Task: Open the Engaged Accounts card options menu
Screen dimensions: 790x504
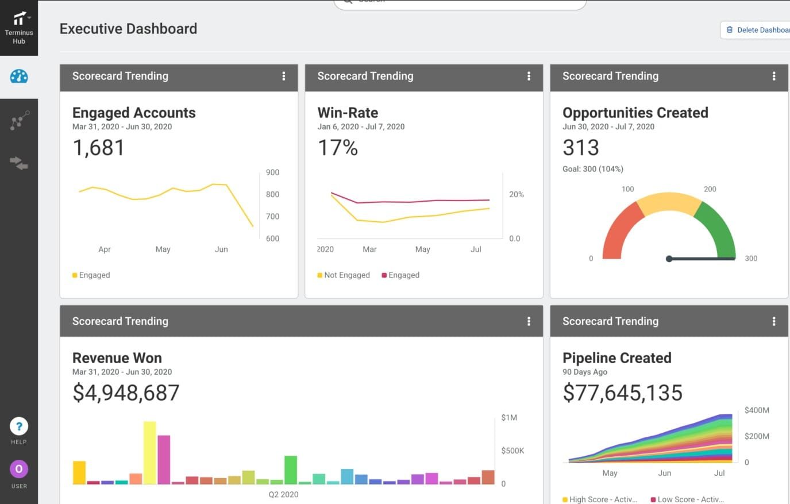Action: [284, 76]
